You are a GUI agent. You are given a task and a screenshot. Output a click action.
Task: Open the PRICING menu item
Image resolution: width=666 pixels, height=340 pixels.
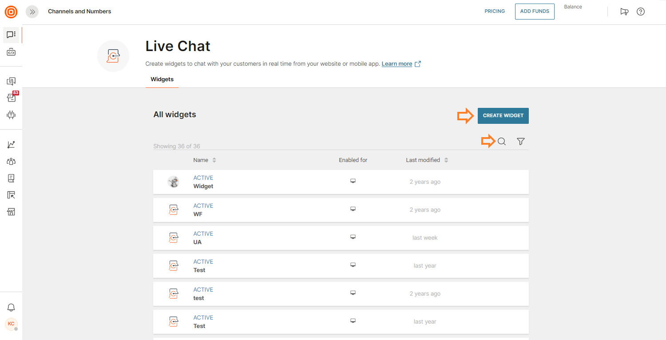tap(495, 12)
